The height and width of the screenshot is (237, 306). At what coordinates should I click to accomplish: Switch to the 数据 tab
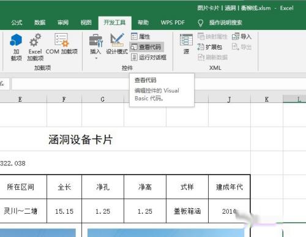tap(40, 23)
